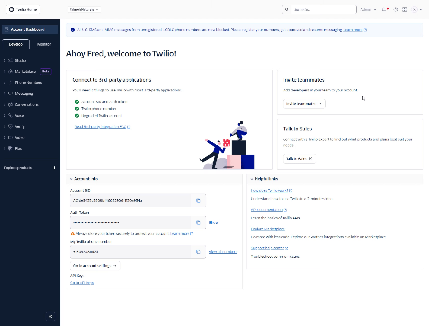Open the Yalmeh Naturals account dropdown
The height and width of the screenshot is (326, 429).
tap(84, 9)
